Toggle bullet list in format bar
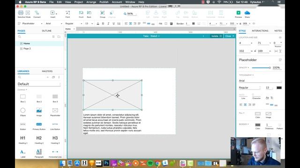Image resolution: width=300 pixels, height=168 pixels. (x=119, y=24)
